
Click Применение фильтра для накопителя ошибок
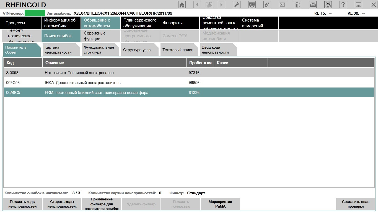pos(102,204)
